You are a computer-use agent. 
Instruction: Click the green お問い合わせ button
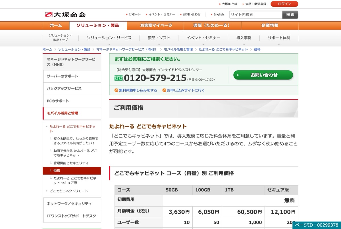point(263,75)
